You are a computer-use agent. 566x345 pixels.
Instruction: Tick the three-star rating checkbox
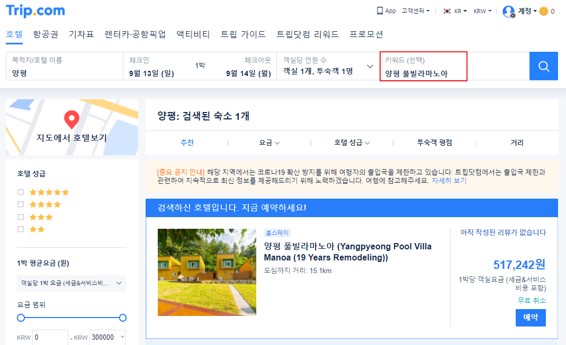click(x=21, y=217)
